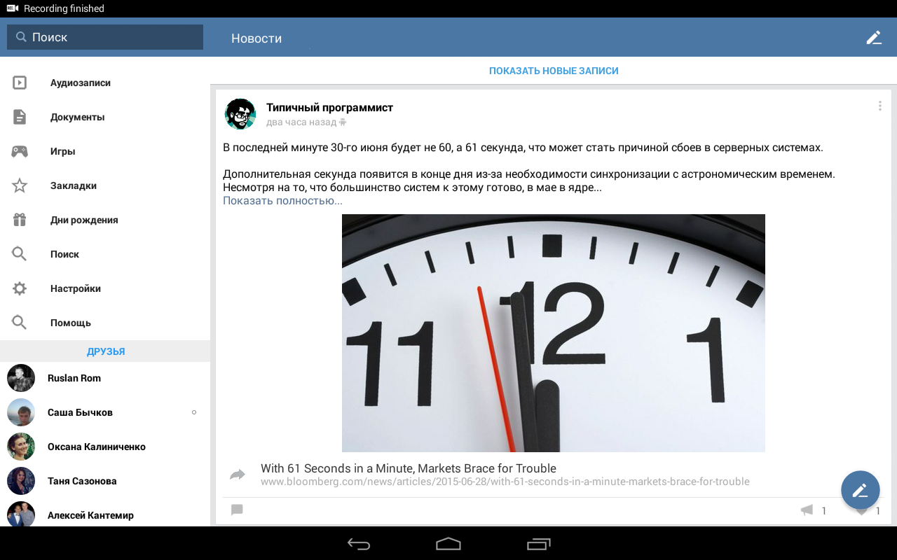Image resolution: width=897 pixels, height=560 pixels.
Task: Tap the floating compose pencil button
Action: [861, 490]
